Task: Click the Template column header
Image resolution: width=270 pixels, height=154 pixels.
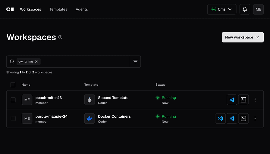Action: (91, 85)
